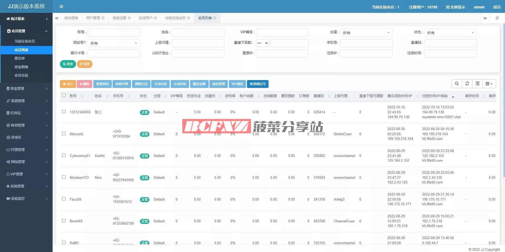Refresh the member table with the refresh icon
This screenshot has height=252, width=505.
467,84
